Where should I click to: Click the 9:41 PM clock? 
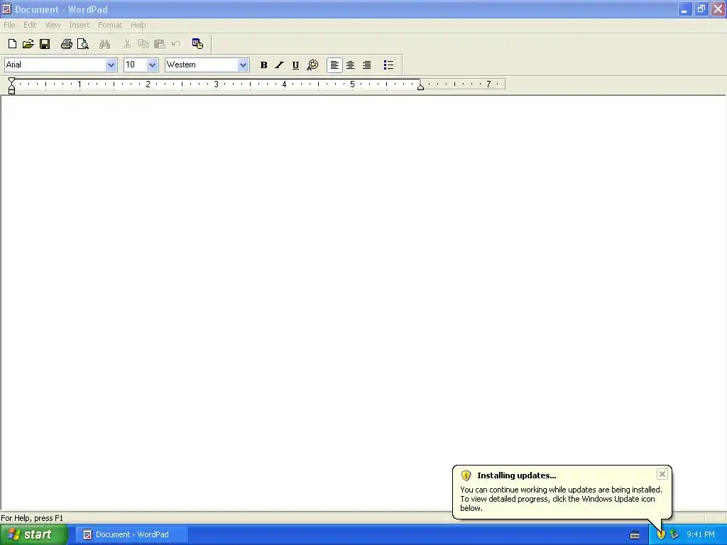pyautogui.click(x=701, y=534)
